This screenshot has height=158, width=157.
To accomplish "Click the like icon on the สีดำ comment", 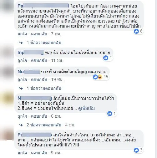I will (110, 114).
